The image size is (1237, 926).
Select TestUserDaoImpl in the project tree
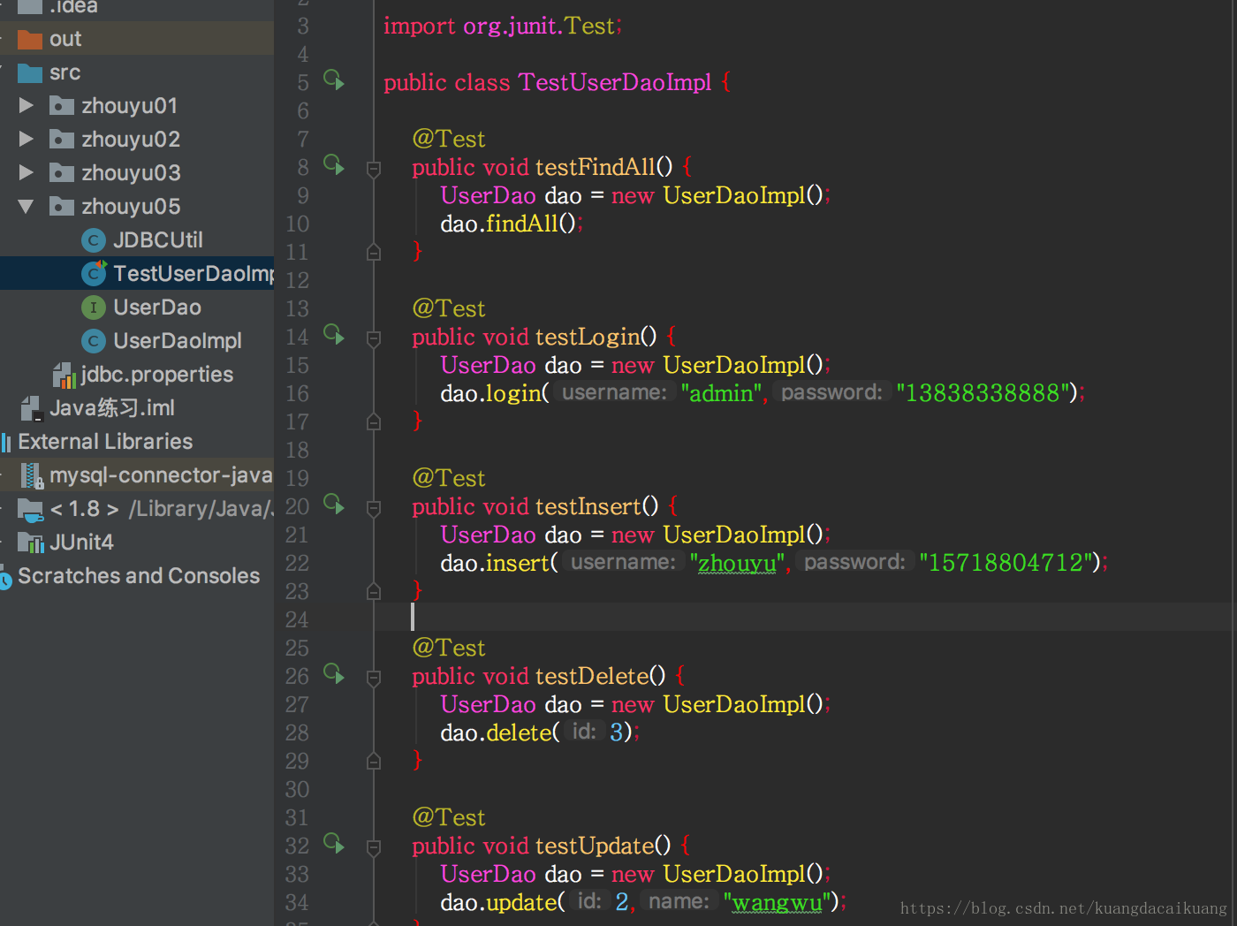point(194,274)
